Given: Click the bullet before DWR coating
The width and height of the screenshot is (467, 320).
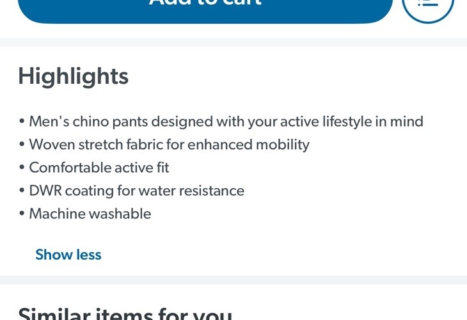Looking at the screenshot, I should tap(22, 190).
